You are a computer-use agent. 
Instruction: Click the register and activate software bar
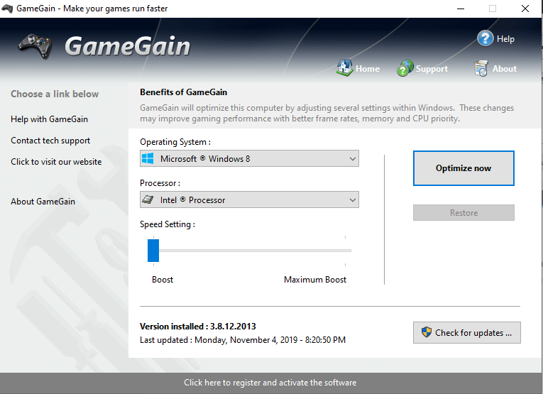point(270,383)
